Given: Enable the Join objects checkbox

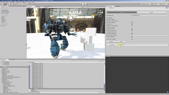Looking at the screenshot, I should click(x=132, y=18).
